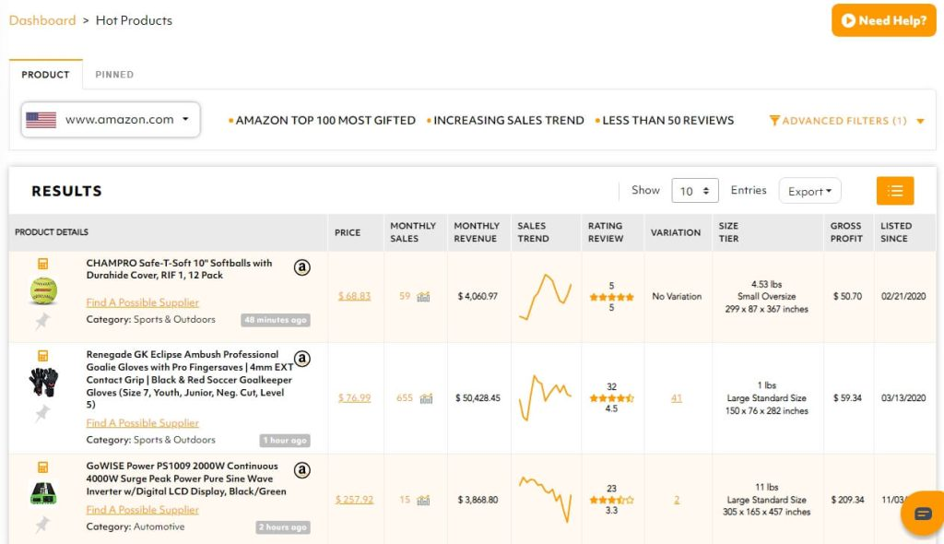Screen dimensions: 944x544
Task: Open sales chart icon next to 59 monthly sales
Action: pyautogui.click(x=424, y=296)
